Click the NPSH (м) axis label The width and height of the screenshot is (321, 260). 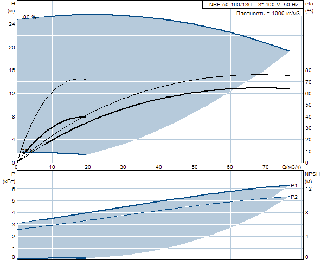[312, 178]
